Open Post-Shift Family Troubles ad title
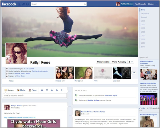This screenshot has height=128, width=160. pyautogui.click(x=146, y=62)
